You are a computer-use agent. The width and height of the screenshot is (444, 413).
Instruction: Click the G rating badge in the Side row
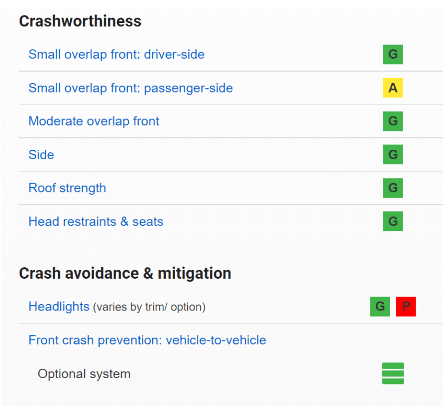[393, 155]
